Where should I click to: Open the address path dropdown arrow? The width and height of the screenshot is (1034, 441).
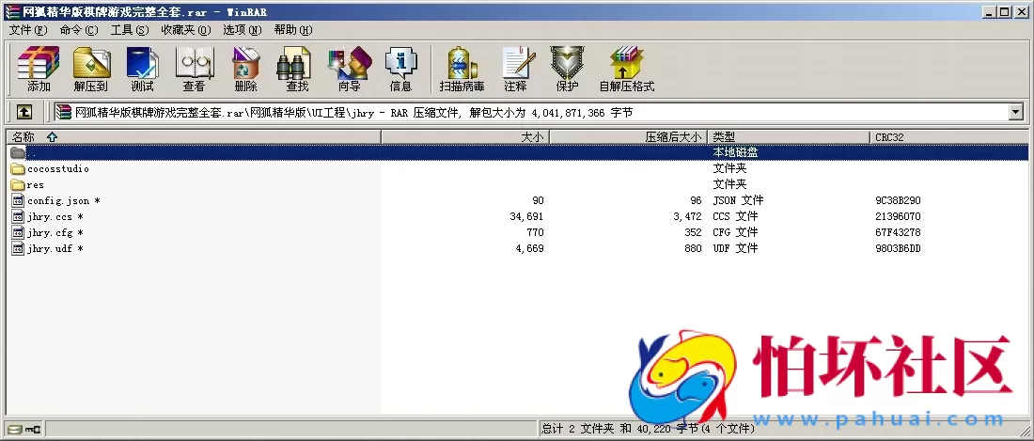click(x=1015, y=113)
